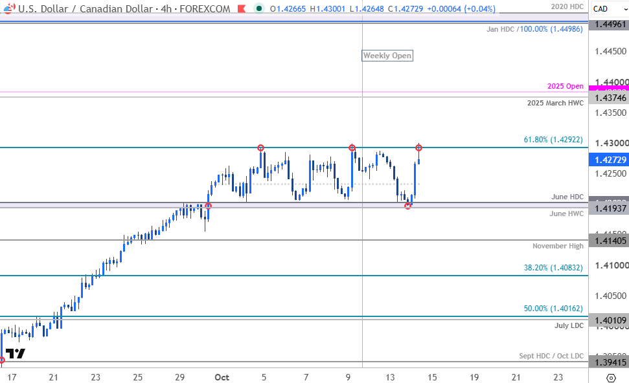This screenshot has height=383, width=629.
Task: Click the Oct label on the time axis
Action: pyautogui.click(x=222, y=377)
